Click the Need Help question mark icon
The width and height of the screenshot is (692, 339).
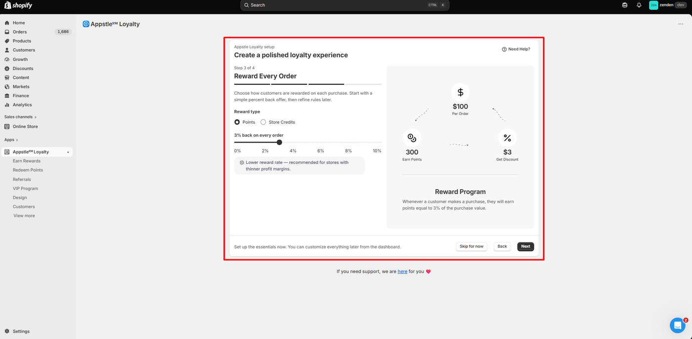pyautogui.click(x=504, y=49)
